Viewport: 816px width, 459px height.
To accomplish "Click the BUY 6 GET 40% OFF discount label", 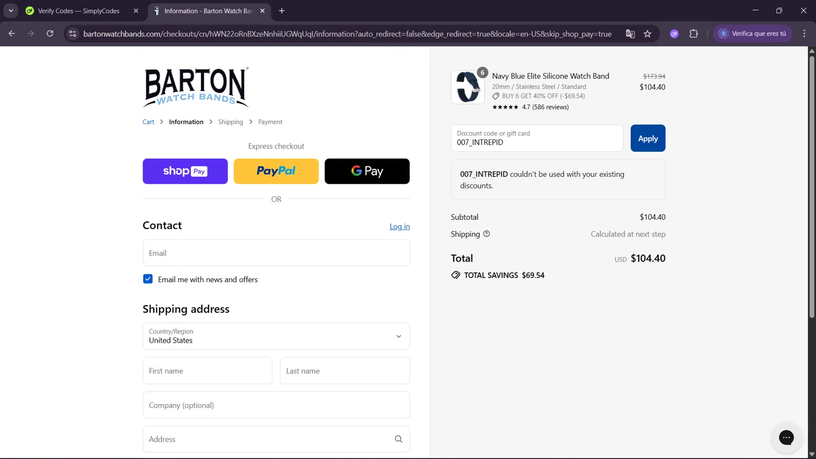I will pyautogui.click(x=543, y=96).
